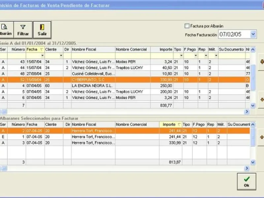Select highlighted lower row serie A number 2

[125, 131]
